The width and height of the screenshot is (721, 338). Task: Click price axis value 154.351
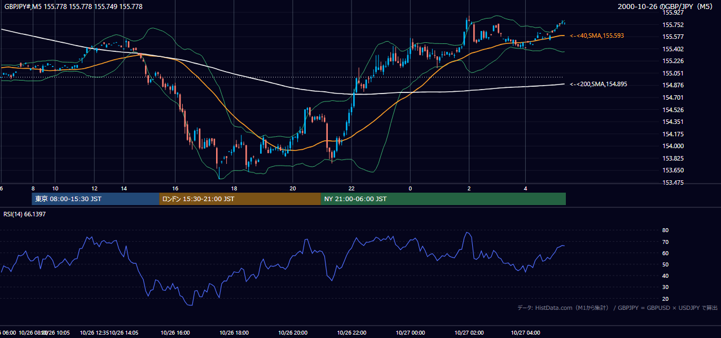[673, 122]
